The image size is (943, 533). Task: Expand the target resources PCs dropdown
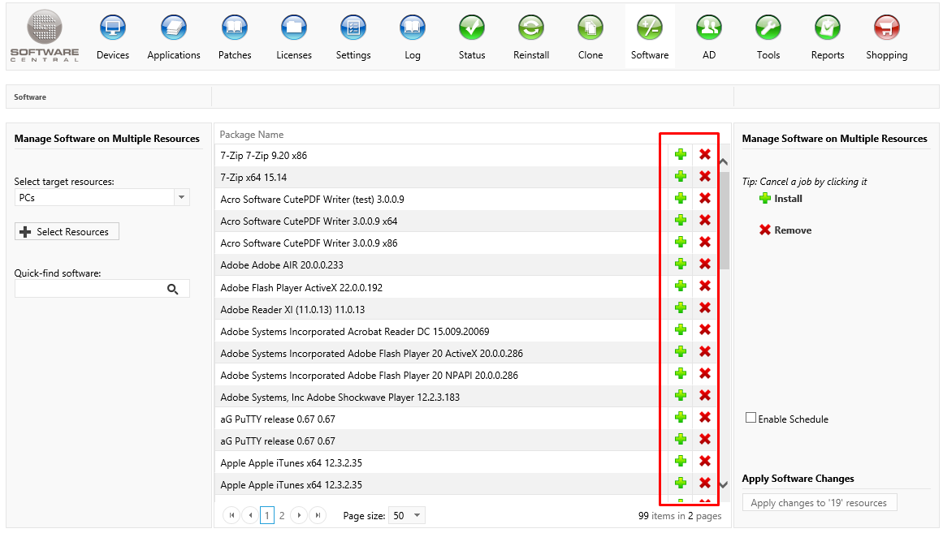(x=182, y=197)
